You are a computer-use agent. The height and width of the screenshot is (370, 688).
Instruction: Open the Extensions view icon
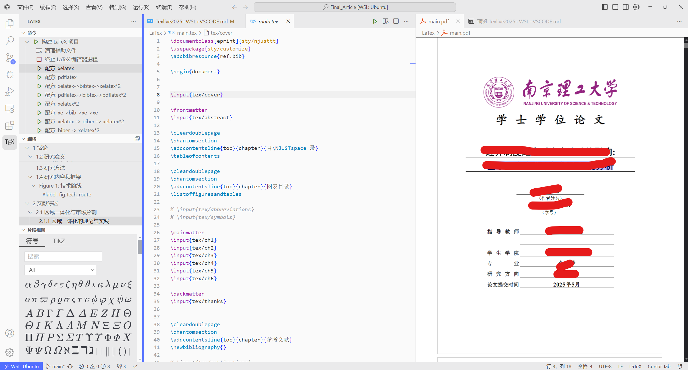click(9, 125)
